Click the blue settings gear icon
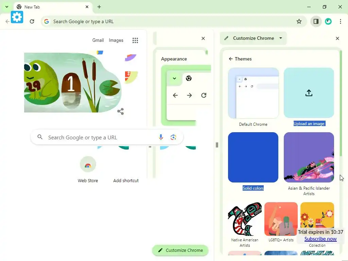 17,17
